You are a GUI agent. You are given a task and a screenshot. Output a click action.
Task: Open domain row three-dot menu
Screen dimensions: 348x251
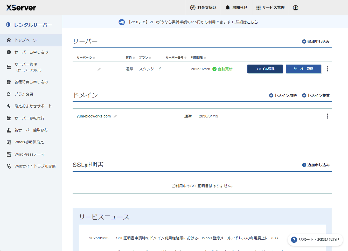tap(328, 116)
